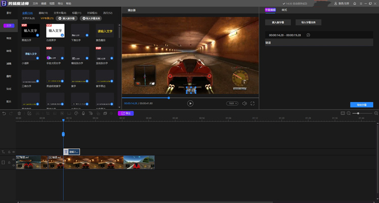Undo the last edit in timeline toolbar
The height and width of the screenshot is (203, 379).
(x=4, y=113)
